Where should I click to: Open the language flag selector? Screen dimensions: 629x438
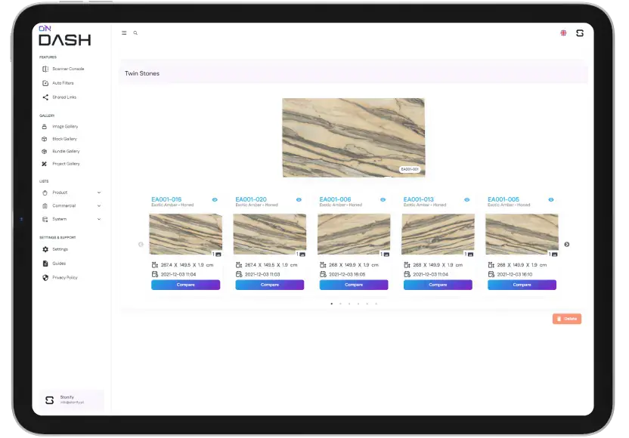(x=563, y=33)
